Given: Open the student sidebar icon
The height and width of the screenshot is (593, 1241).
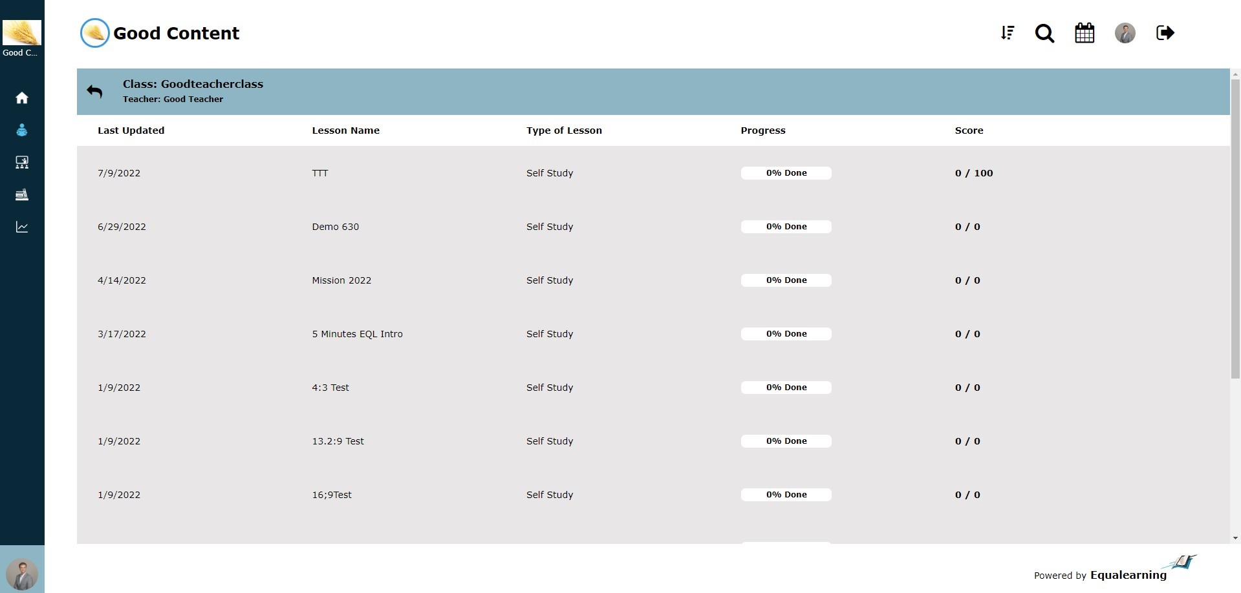Looking at the screenshot, I should [22, 130].
